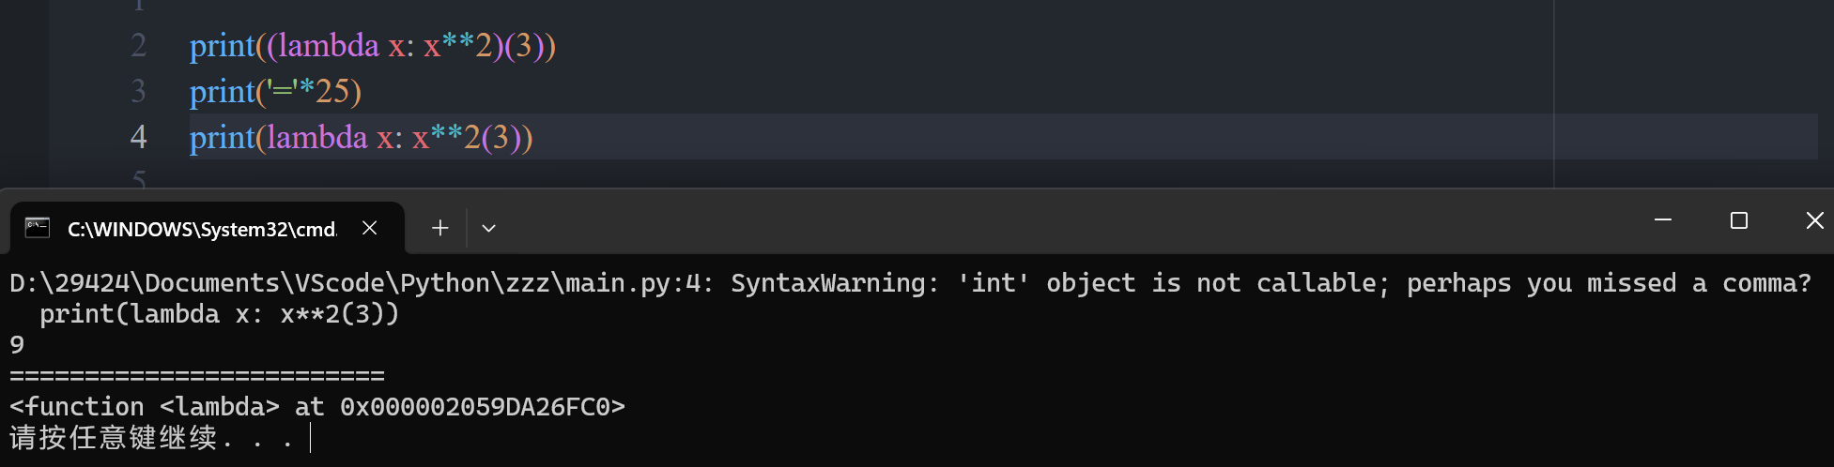Place cursor in print('='*25) line
The height and width of the screenshot is (467, 1834).
click(x=275, y=91)
